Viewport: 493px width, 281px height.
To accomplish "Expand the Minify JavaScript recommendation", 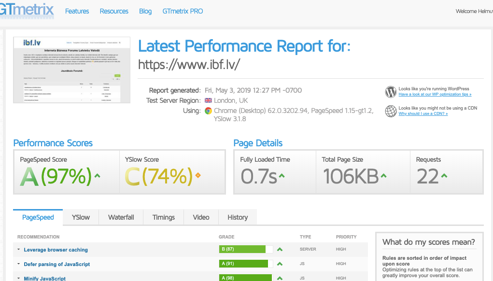I will coord(44,279).
